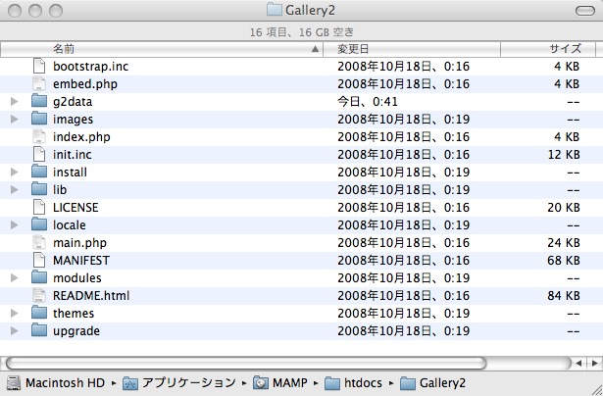This screenshot has height=396, width=603.
Task: Select the g2data folder name
Action: [73, 102]
